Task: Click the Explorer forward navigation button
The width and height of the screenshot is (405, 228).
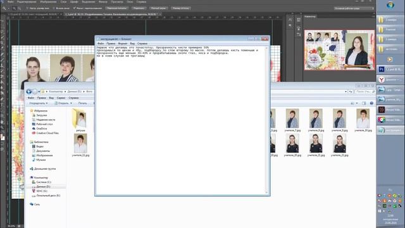Action: [35, 91]
